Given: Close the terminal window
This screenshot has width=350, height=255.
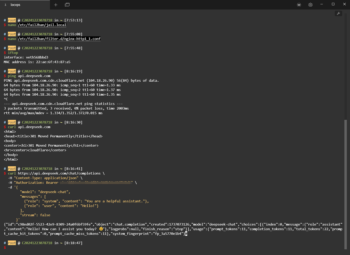Looking at the screenshot, I should click(x=344, y=4).
